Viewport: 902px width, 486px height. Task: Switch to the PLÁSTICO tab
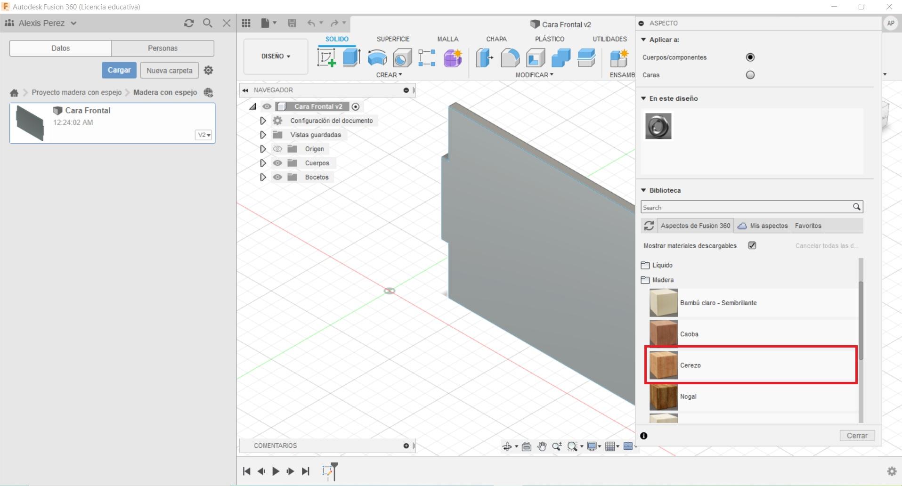[x=549, y=39]
